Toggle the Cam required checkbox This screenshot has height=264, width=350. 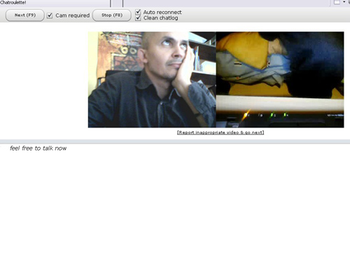pyautogui.click(x=50, y=15)
